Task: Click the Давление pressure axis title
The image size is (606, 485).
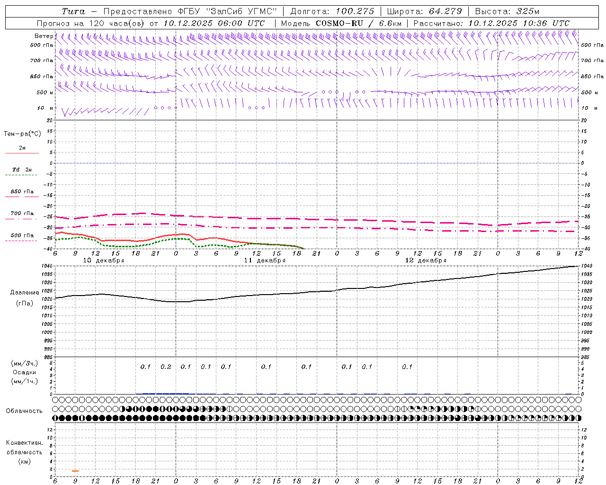Action: (25, 293)
